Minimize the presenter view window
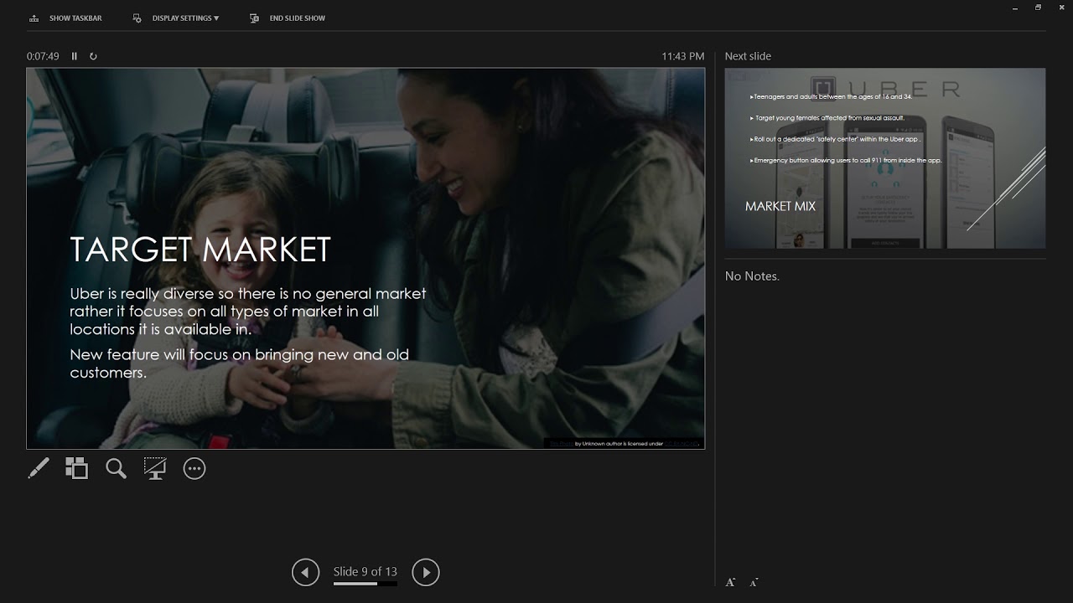Screen dimensions: 1073x603 1015,8
